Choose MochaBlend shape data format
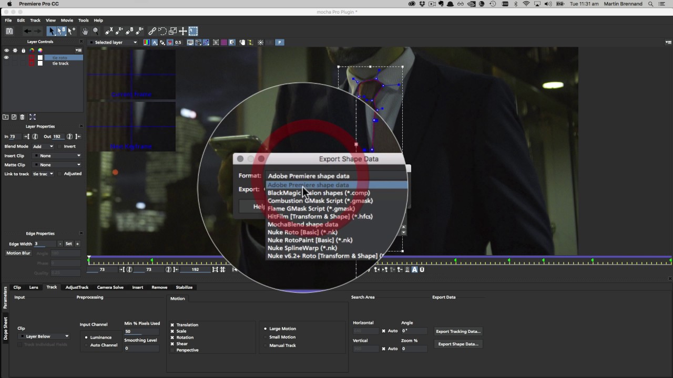The image size is (673, 378). [302, 224]
